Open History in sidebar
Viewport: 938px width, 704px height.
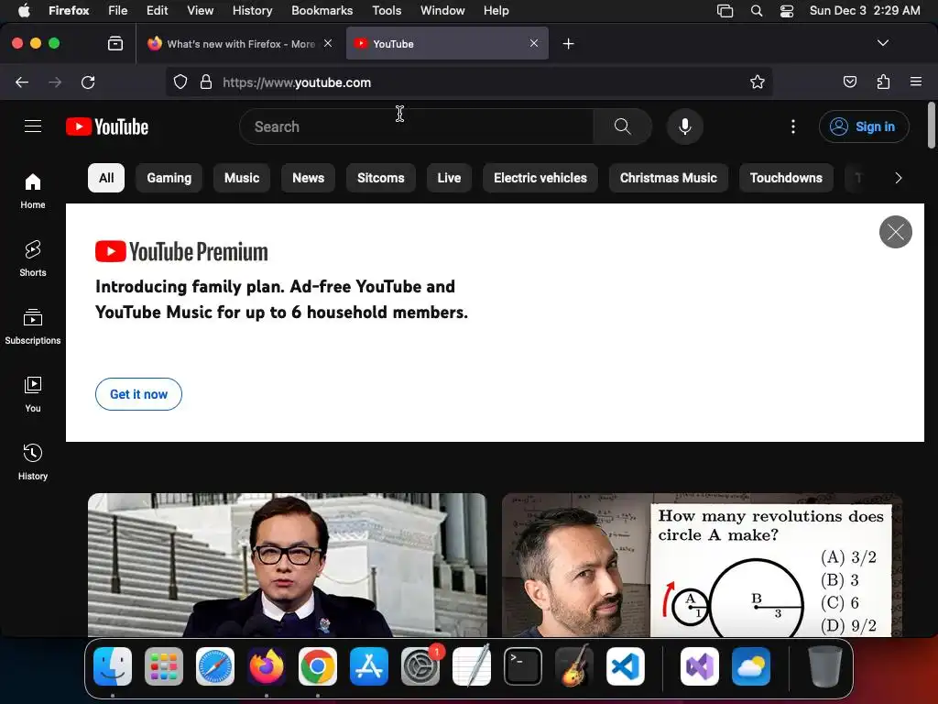[x=33, y=462]
